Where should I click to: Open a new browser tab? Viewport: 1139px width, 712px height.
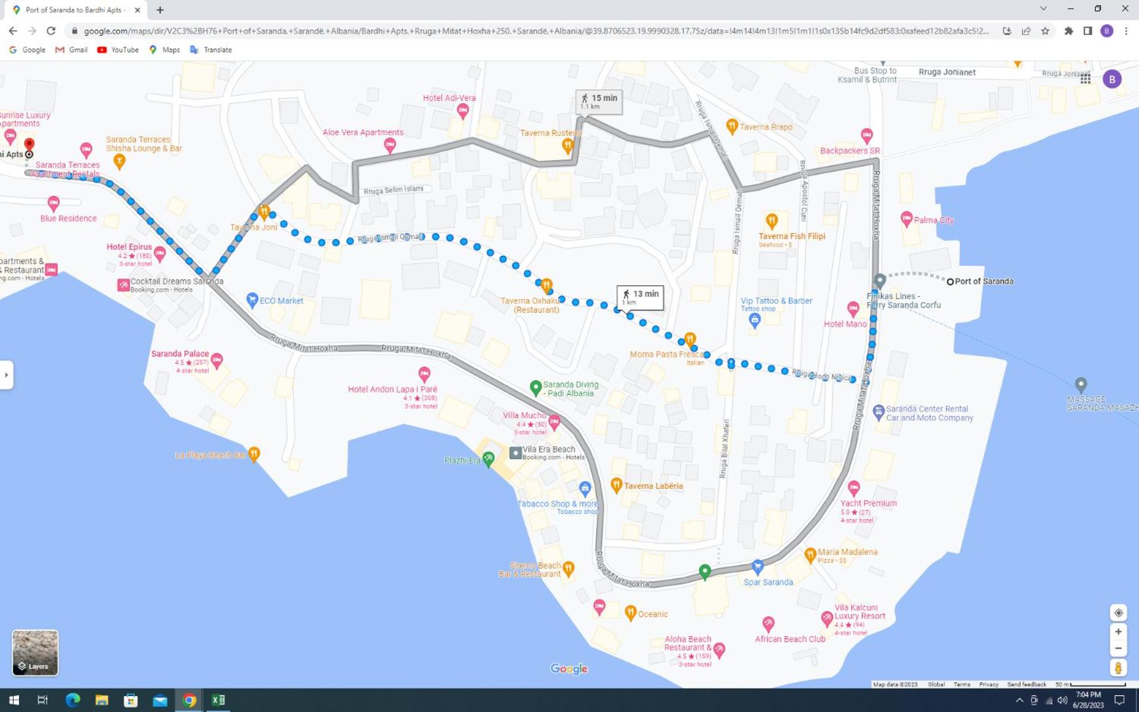(x=160, y=9)
